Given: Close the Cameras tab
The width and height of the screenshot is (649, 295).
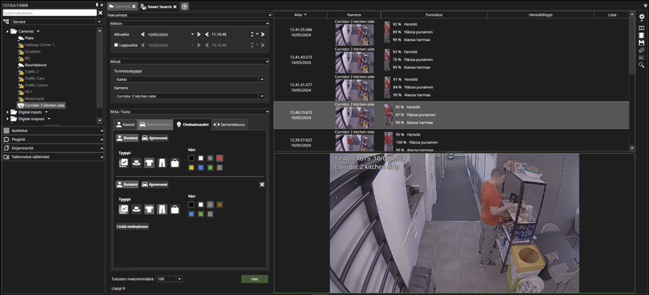Looking at the screenshot, I should point(134,6).
